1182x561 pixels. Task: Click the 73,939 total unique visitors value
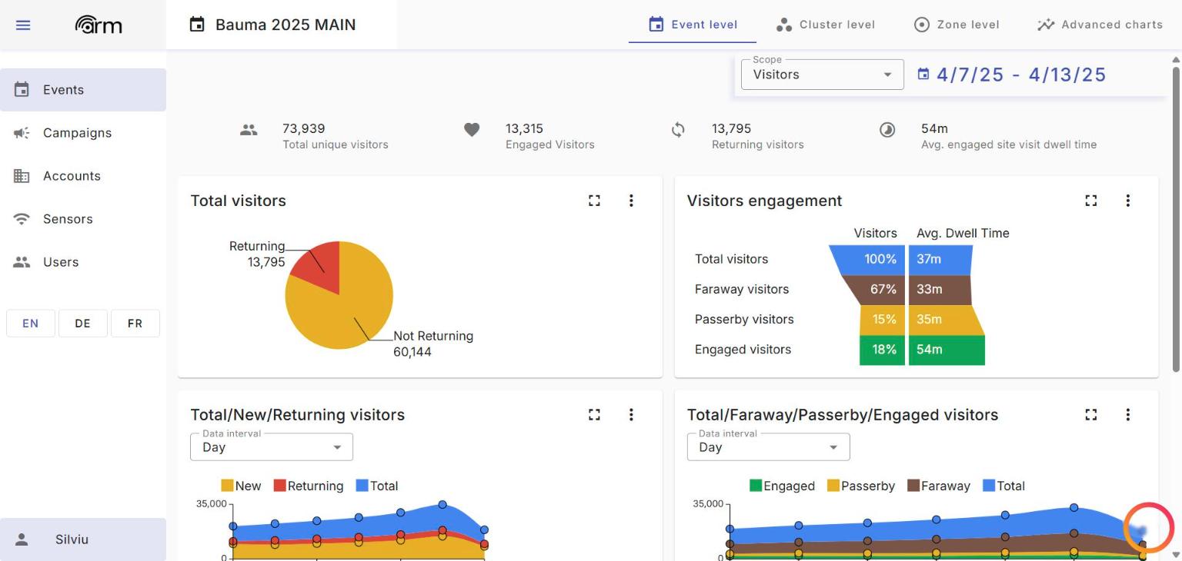(x=303, y=128)
